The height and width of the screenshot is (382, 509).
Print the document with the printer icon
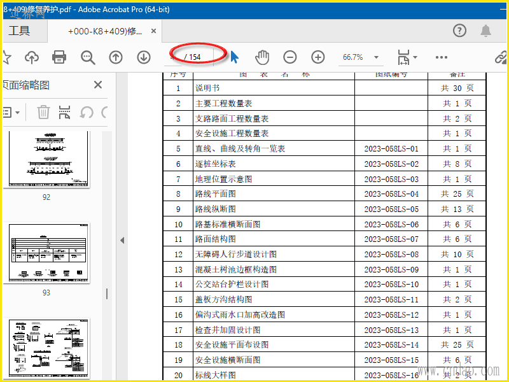click(x=59, y=57)
